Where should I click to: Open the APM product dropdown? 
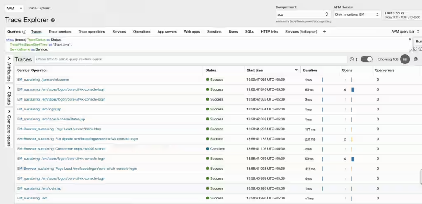[14, 8]
